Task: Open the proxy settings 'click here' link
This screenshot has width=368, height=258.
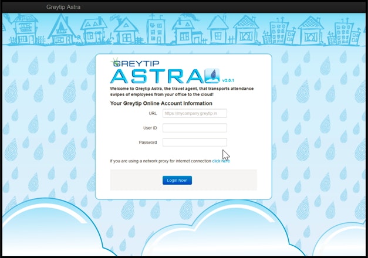Action: [x=221, y=161]
